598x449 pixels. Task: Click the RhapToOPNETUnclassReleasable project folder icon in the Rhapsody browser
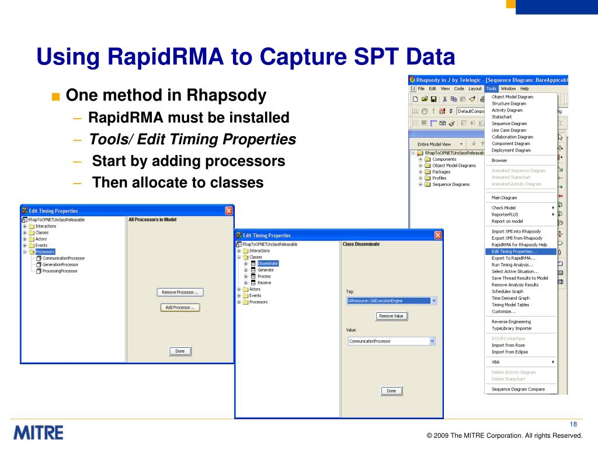coord(420,153)
